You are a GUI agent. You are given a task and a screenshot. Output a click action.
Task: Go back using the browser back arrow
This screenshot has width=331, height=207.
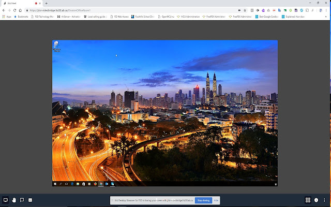coord(4,10)
